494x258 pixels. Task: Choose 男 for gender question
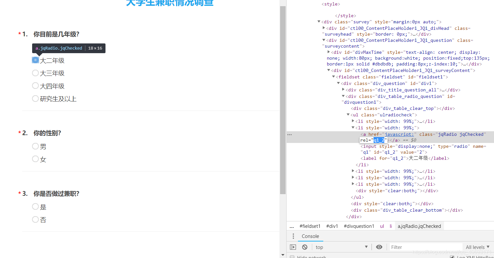[x=35, y=146]
